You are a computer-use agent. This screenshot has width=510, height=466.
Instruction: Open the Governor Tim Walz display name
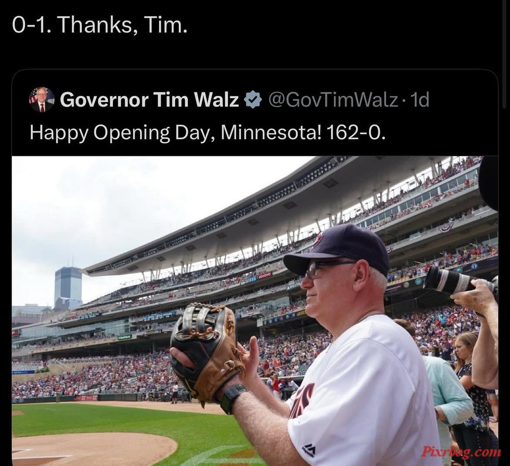pyautogui.click(x=149, y=99)
